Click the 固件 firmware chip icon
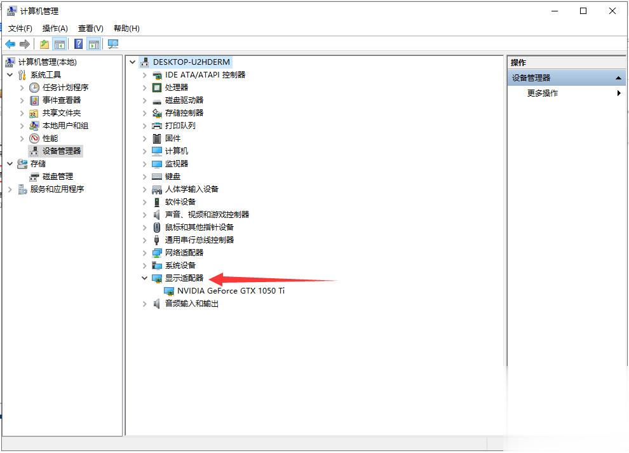This screenshot has width=629, height=453. pos(157,139)
